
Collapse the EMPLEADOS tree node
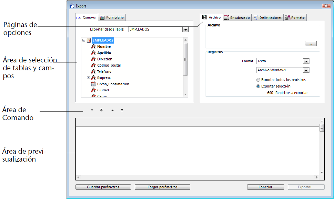click(84, 40)
